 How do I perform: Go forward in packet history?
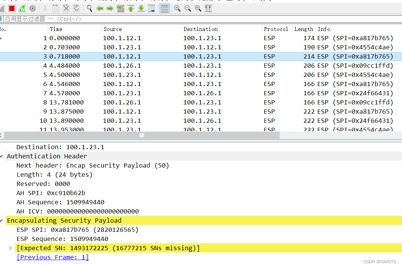[110, 8]
